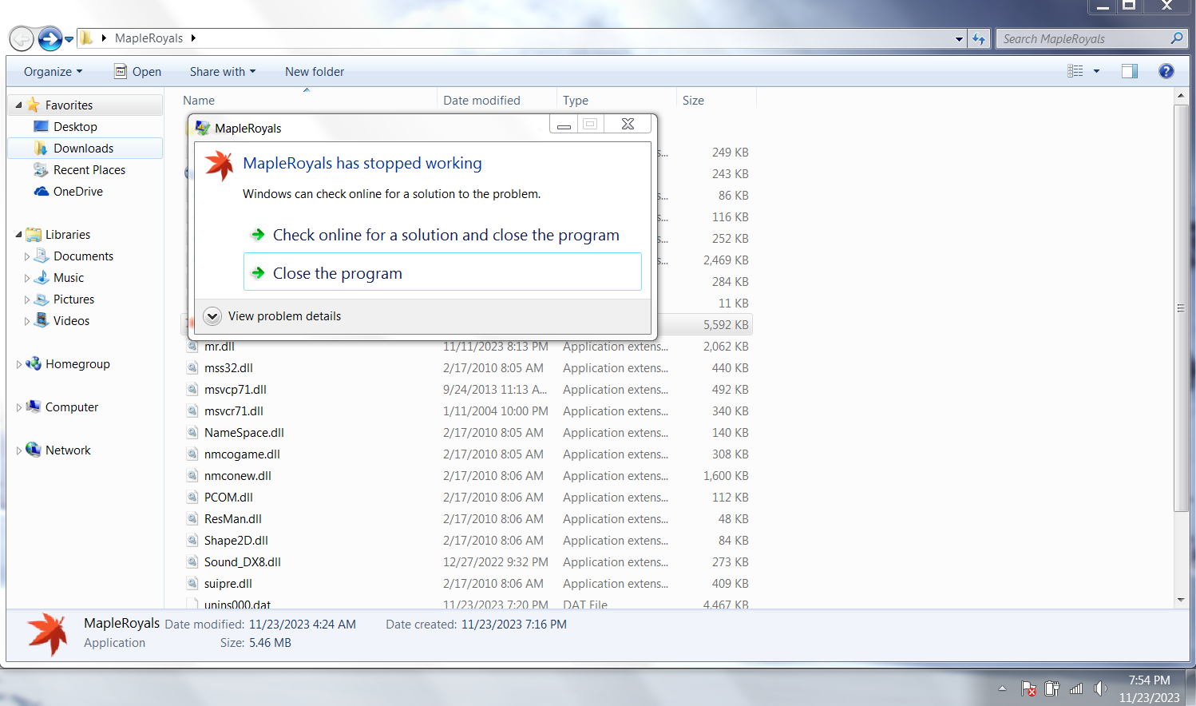Viewport: 1196px width, 706px height.
Task: Open OneDrive in Favorites
Action: coord(77,192)
